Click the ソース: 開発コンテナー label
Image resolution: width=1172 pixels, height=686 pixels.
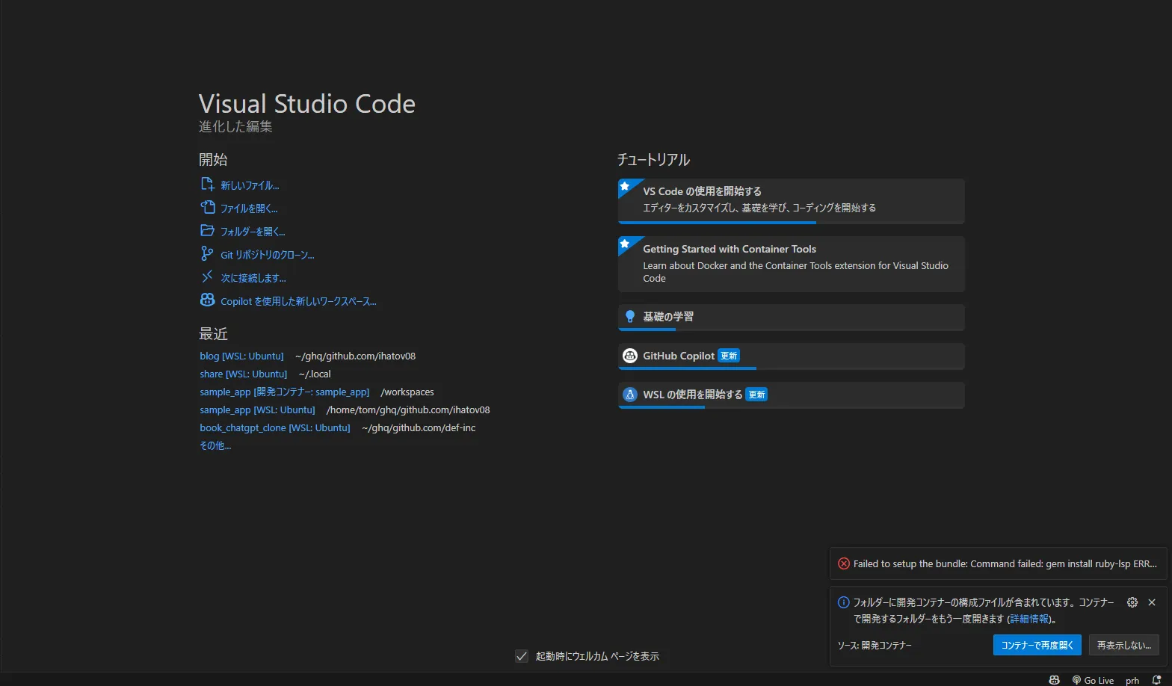coord(875,645)
